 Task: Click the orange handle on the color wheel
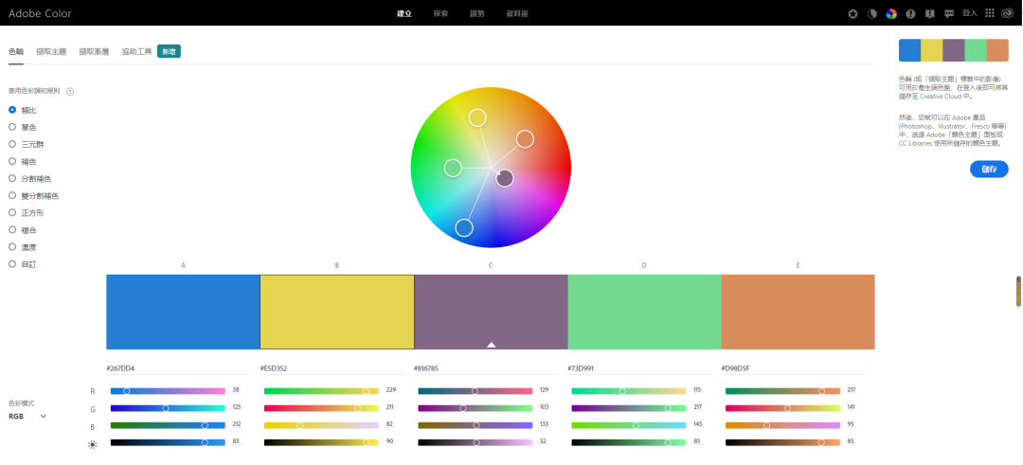pyautogui.click(x=525, y=139)
